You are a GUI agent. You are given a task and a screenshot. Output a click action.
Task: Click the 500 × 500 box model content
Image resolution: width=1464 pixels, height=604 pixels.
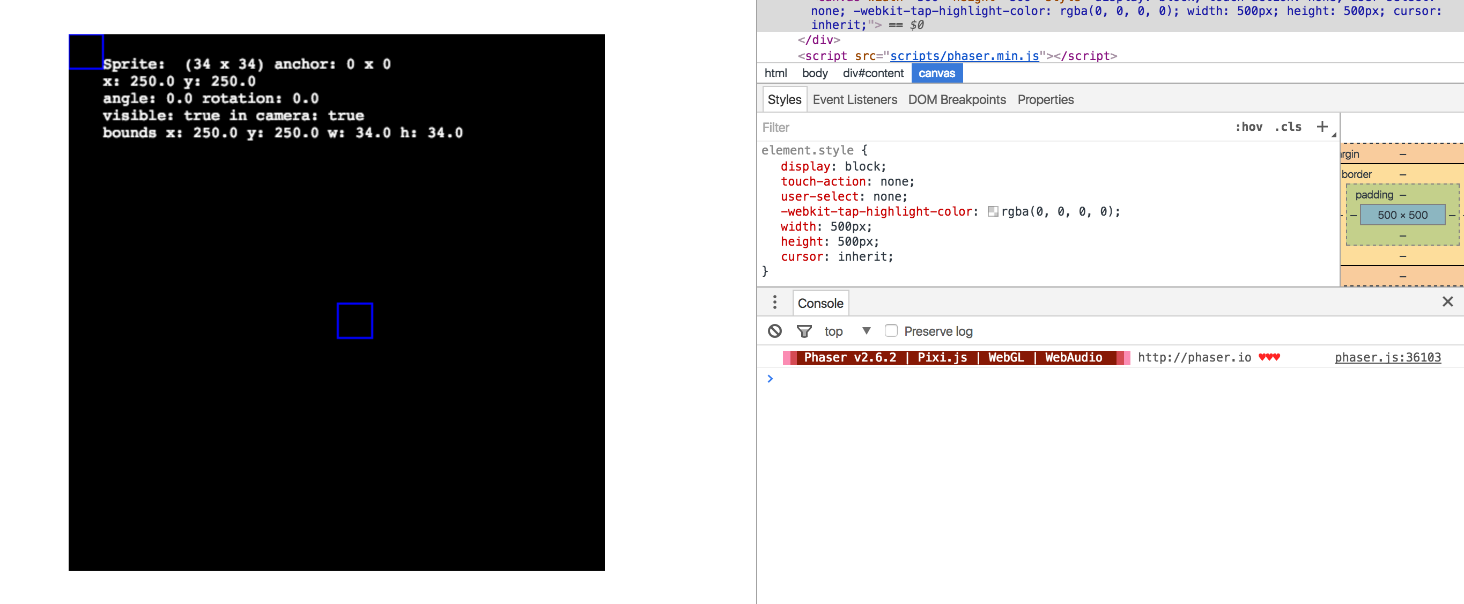(x=1402, y=215)
